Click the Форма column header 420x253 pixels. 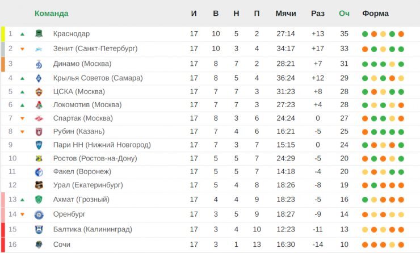point(375,14)
